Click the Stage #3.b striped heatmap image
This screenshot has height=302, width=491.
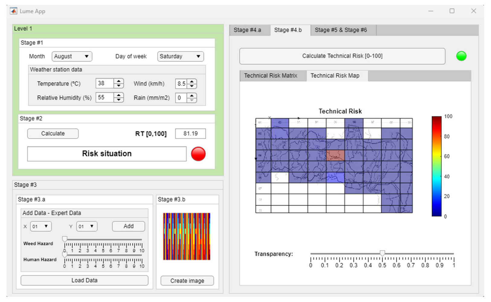(186, 236)
